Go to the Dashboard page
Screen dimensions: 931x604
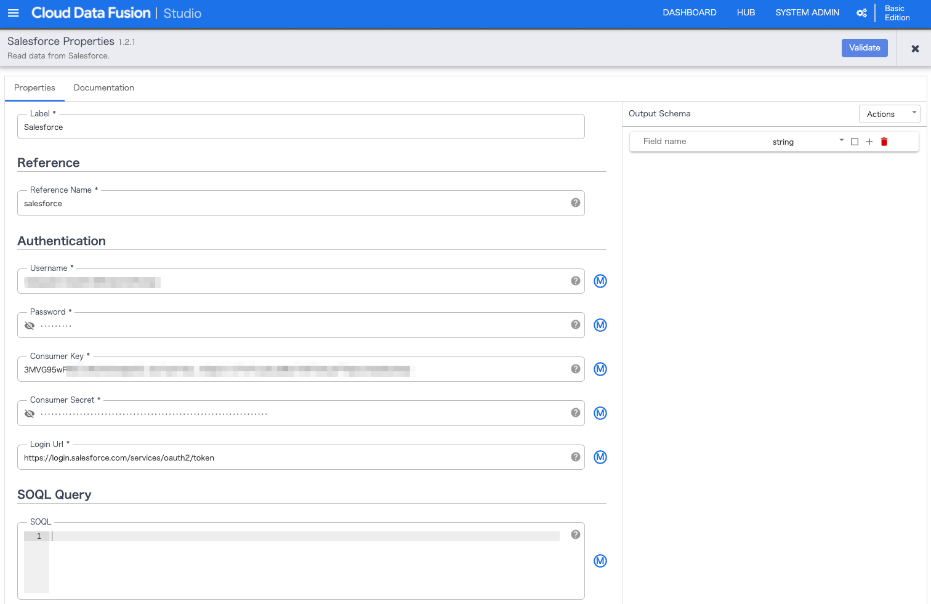click(x=689, y=12)
